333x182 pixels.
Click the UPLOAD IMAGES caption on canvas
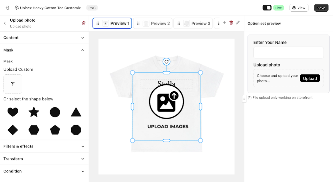[x=168, y=127]
